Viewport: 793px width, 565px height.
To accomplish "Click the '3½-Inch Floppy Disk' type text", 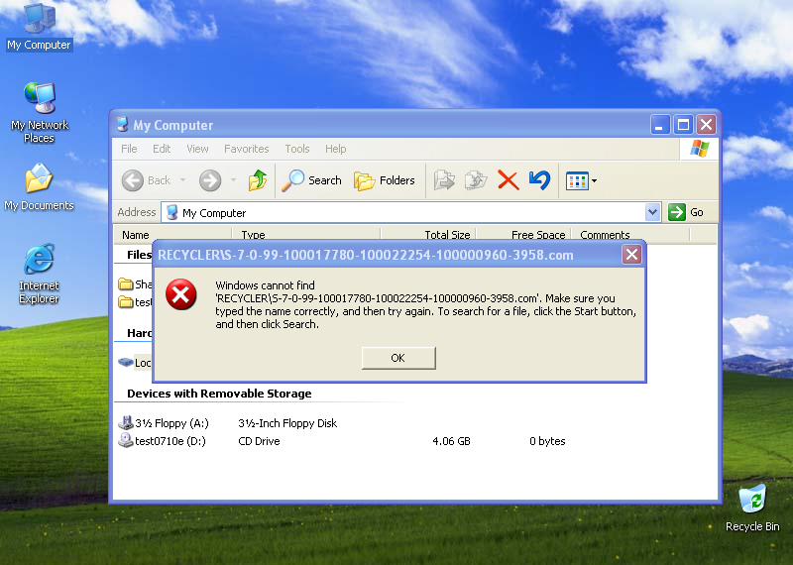I will tap(287, 423).
